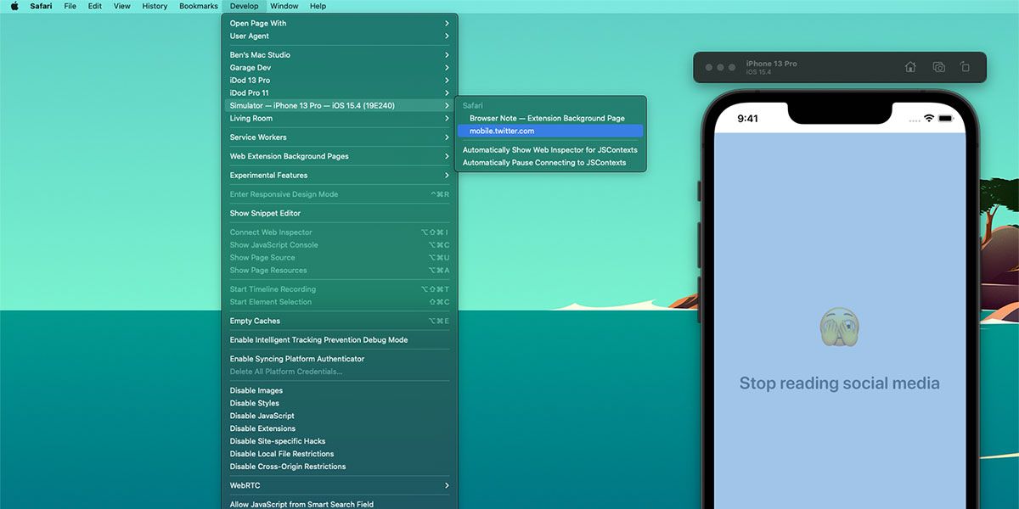Viewport: 1019px width, 509px height.
Task: Select Empty Caches
Action: [340, 321]
